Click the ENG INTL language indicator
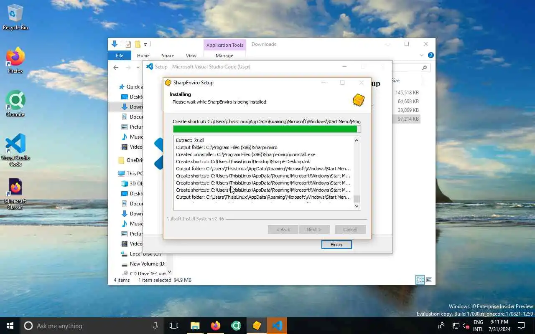The image size is (535, 334). 478,326
